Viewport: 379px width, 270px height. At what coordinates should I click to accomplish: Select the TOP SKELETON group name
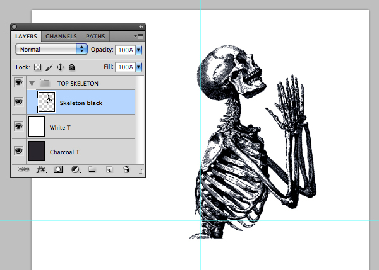point(78,84)
